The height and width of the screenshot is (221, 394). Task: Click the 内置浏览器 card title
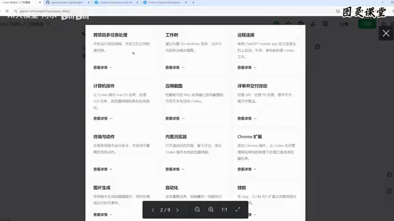[176, 137]
